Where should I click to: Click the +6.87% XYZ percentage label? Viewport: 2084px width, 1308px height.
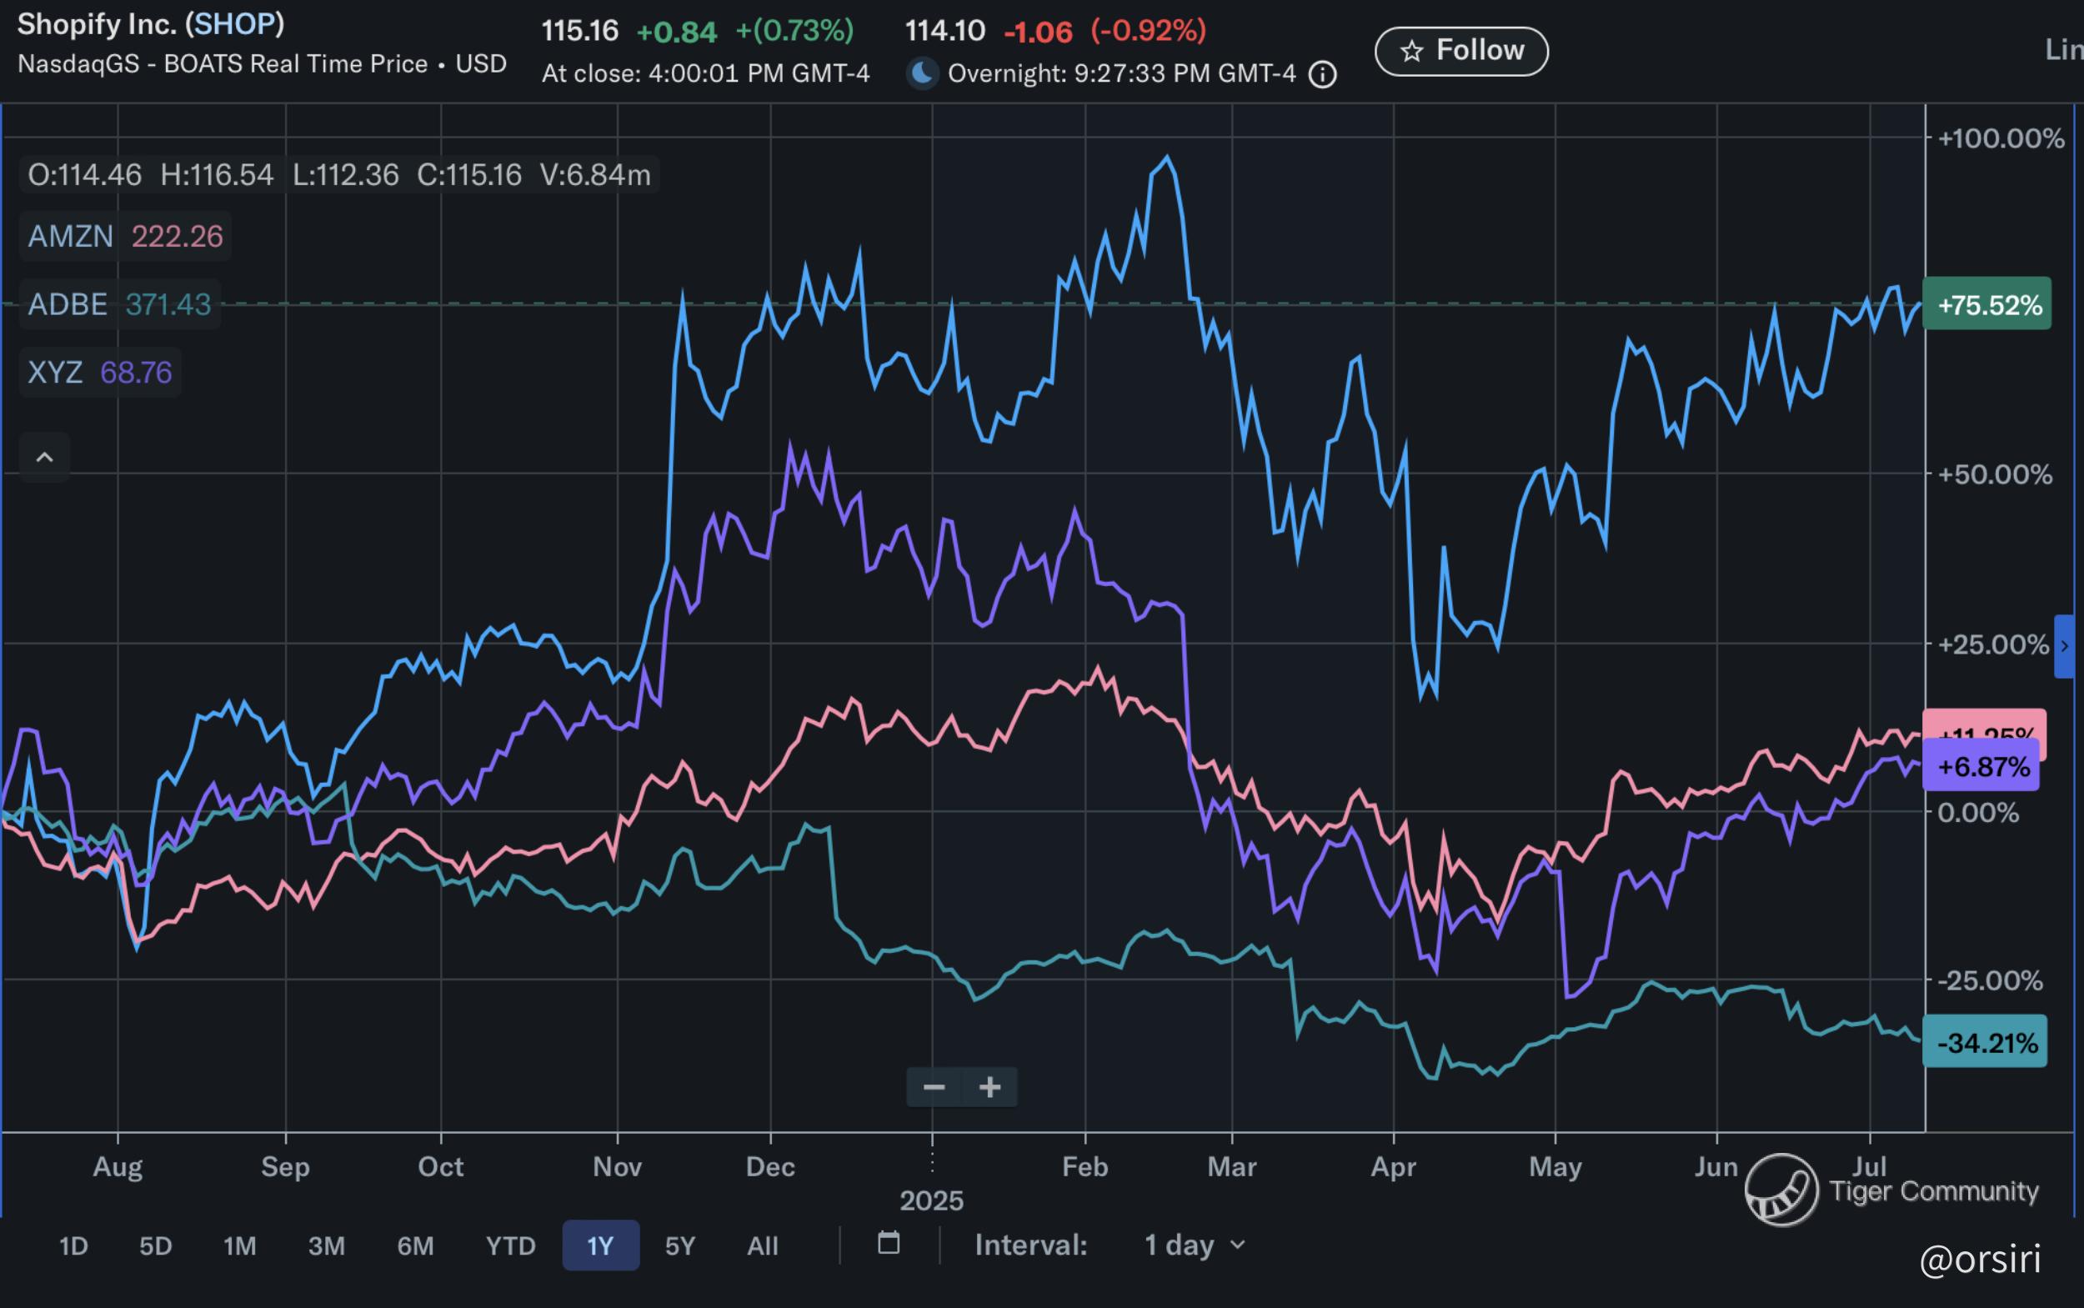[1980, 766]
